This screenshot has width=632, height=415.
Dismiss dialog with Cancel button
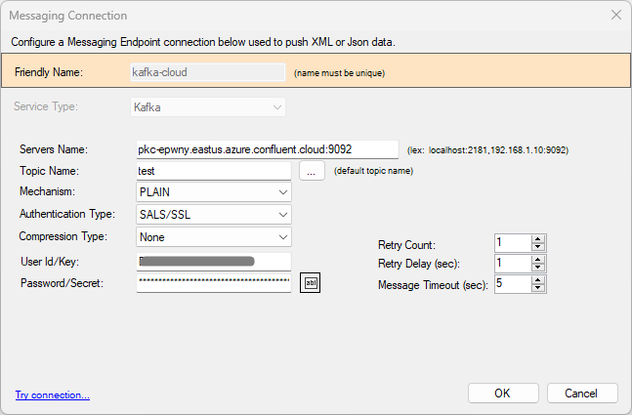[582, 394]
